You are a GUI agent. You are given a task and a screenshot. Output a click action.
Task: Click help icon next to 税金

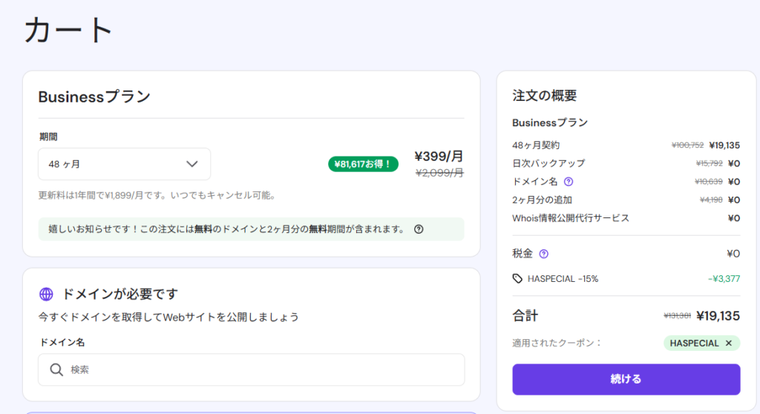543,254
